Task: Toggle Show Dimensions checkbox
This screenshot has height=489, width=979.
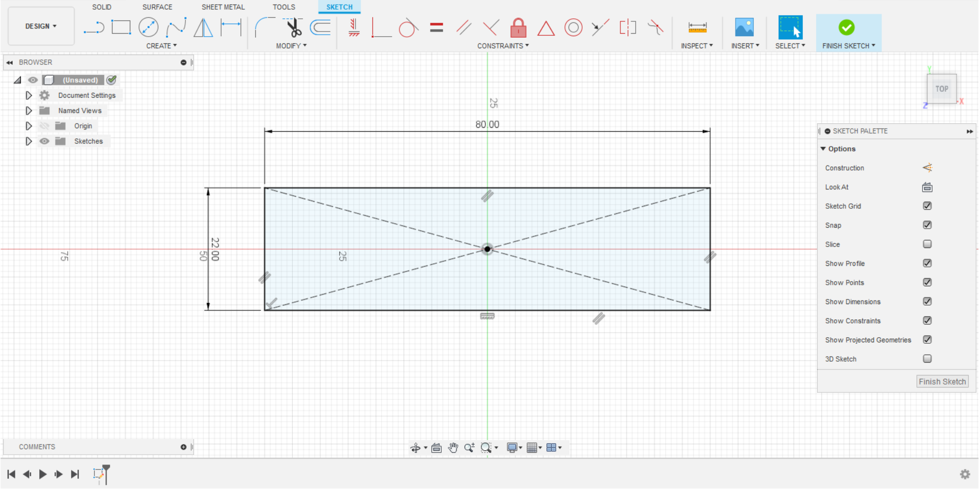Action: pos(927,302)
